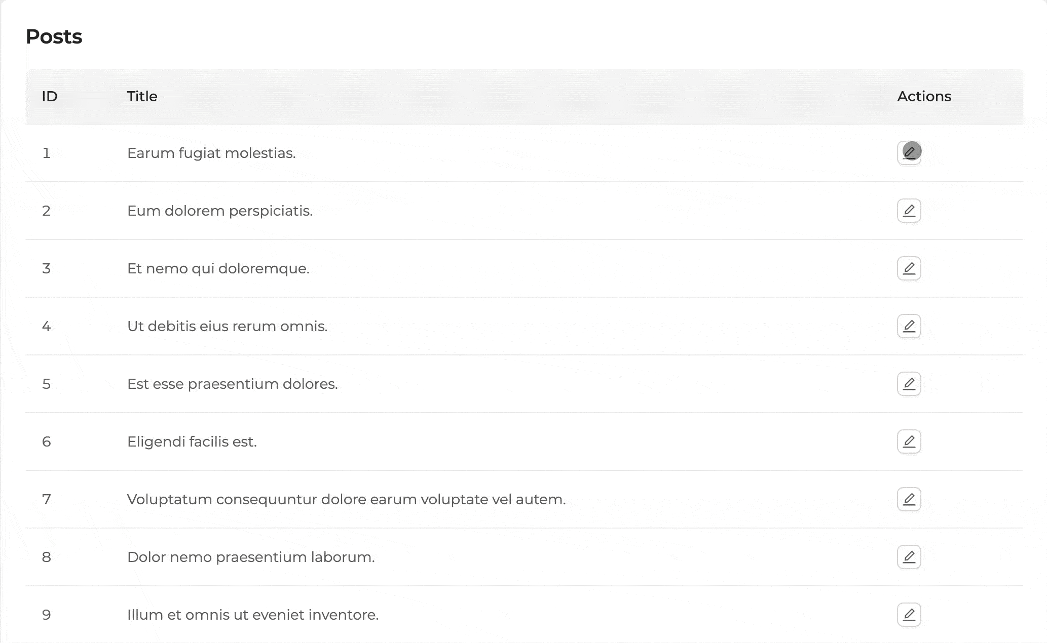Click ID cell number 5
The width and height of the screenshot is (1047, 643).
point(47,384)
